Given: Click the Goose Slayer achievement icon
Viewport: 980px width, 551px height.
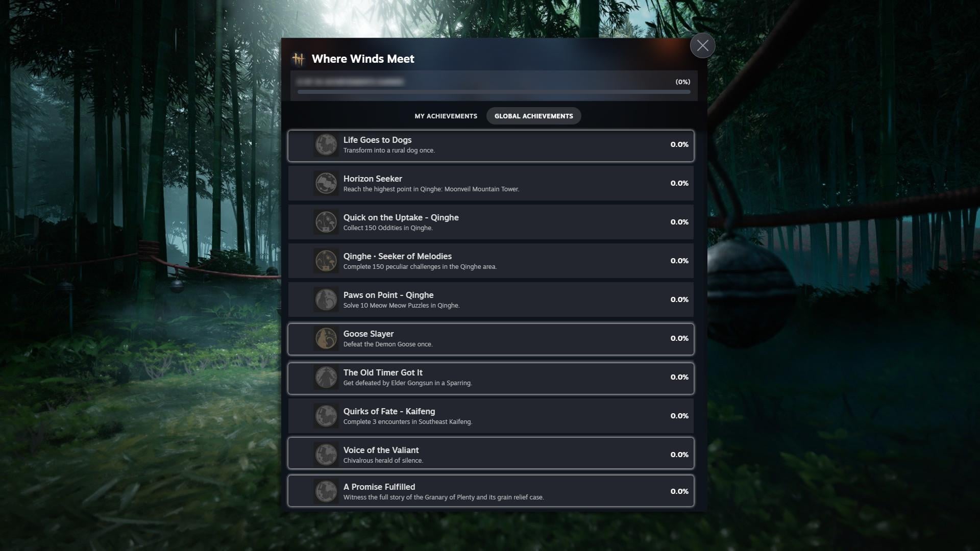Looking at the screenshot, I should [326, 339].
